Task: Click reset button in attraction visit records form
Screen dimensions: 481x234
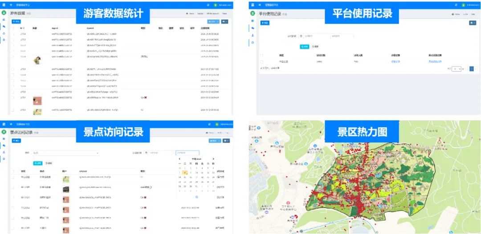Action: coord(49,163)
